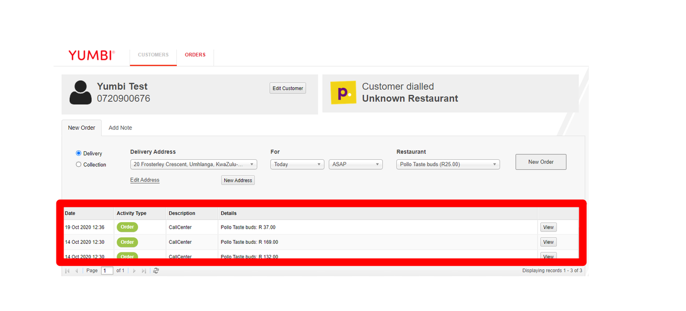Switch to the Add Note tab
Screen dimensions: 686x311
[x=120, y=128]
